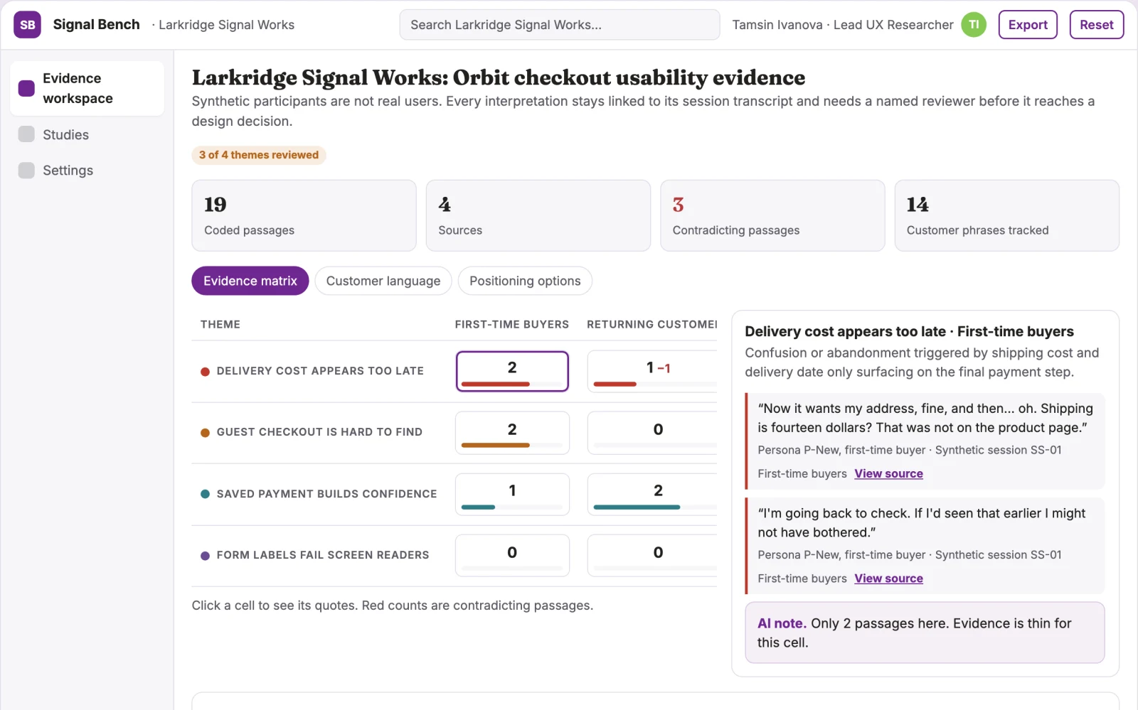Select Delivery cost Returning customers cell
The width and height of the screenshot is (1138, 710).
(x=652, y=371)
